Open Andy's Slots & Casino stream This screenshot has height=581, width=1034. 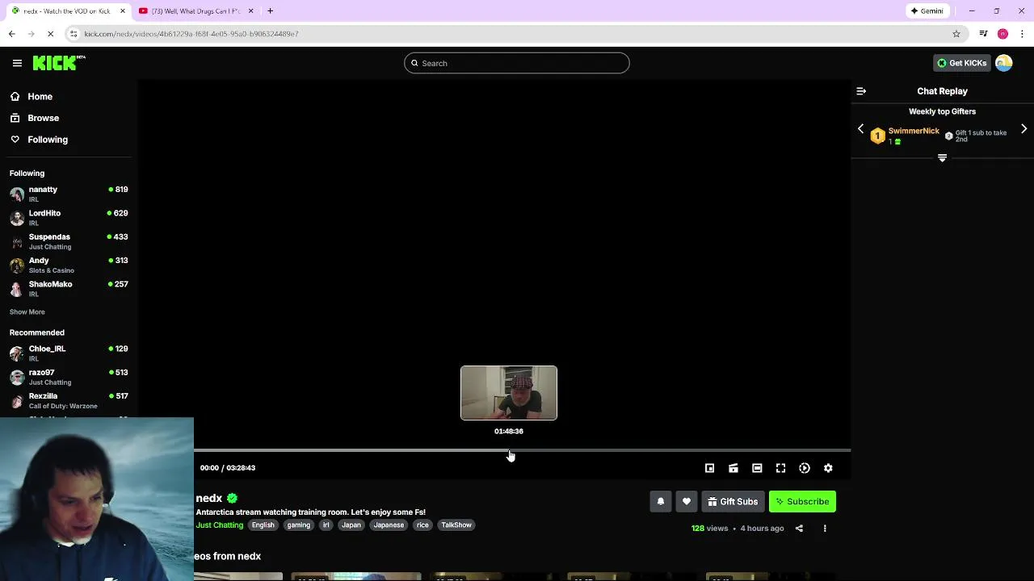coord(69,265)
